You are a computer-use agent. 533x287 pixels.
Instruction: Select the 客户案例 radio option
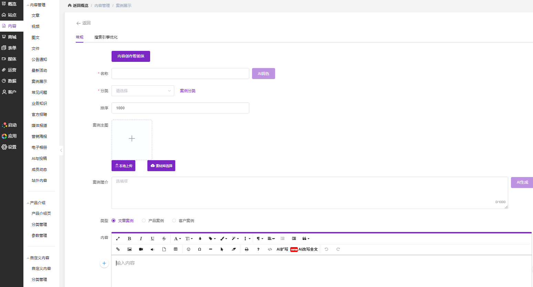[x=183, y=221]
